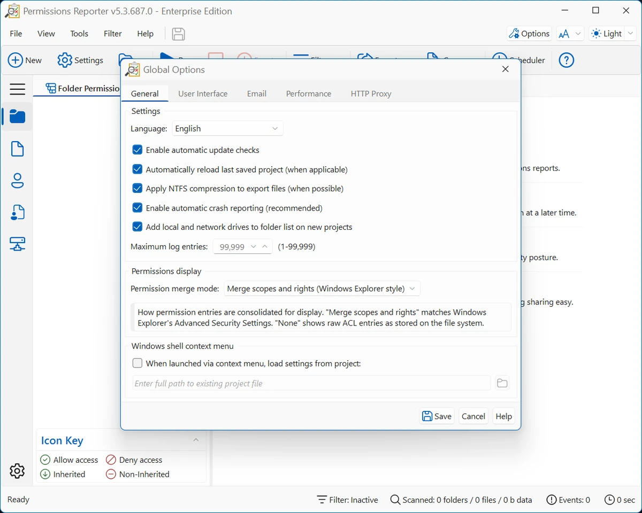Open the Permission merge mode dropdown
The height and width of the screenshot is (513, 642).
click(322, 289)
